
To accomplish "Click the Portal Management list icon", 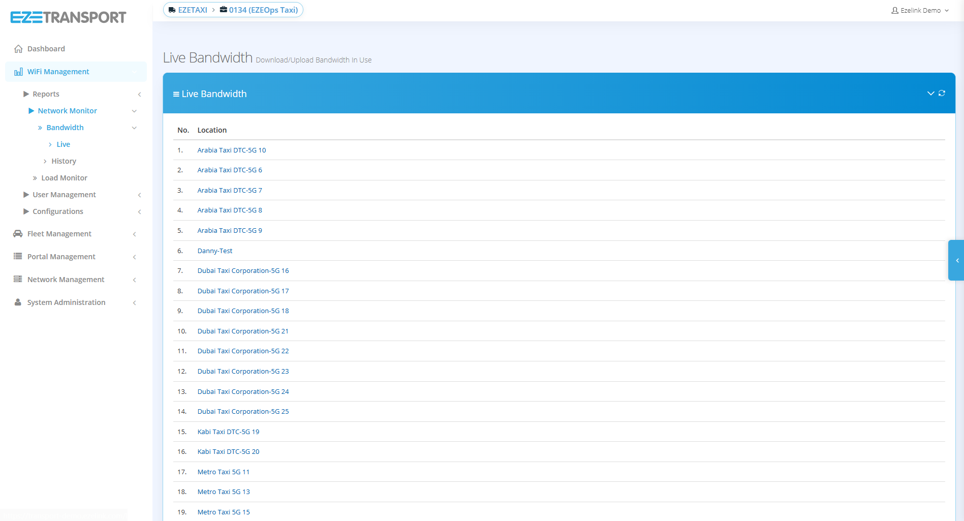I will [18, 256].
